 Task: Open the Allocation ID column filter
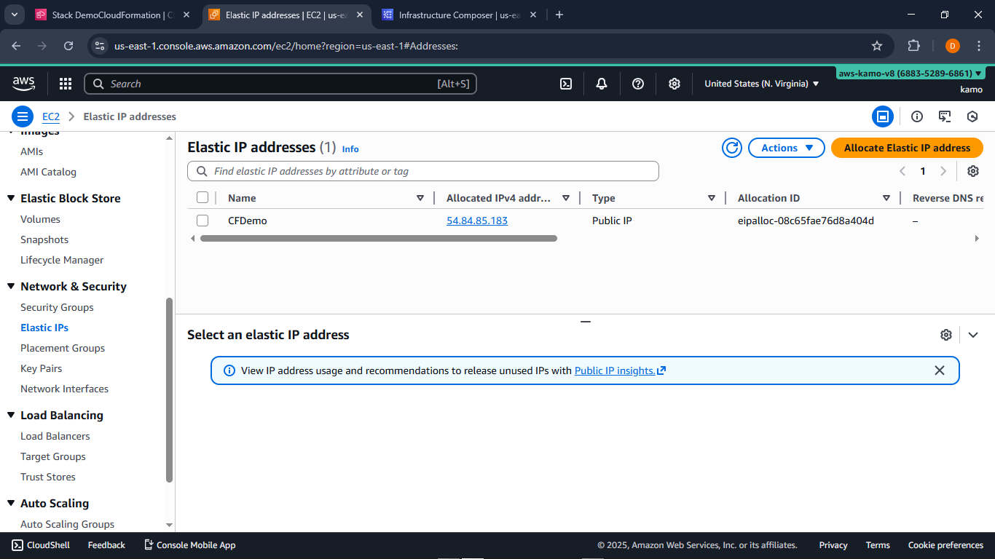click(x=886, y=197)
